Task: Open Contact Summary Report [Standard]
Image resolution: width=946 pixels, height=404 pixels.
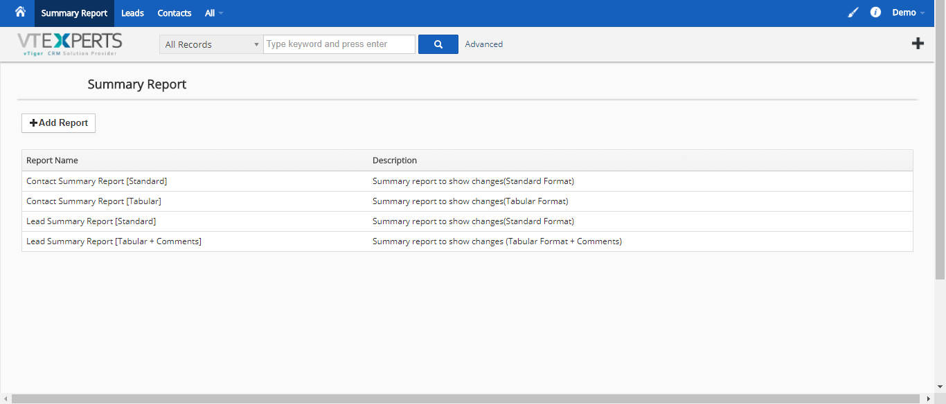Action: (x=97, y=181)
